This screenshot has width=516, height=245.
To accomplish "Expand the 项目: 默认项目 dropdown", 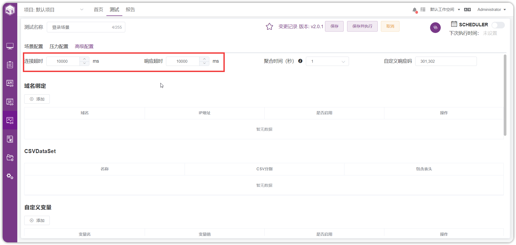I will click(54, 10).
